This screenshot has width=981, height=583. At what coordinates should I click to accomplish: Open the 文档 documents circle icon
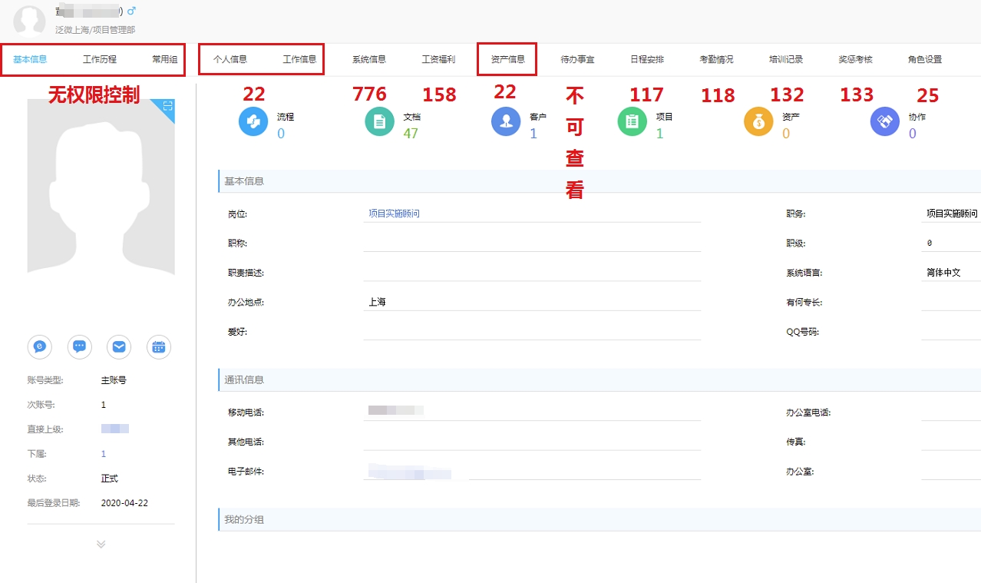tap(379, 122)
